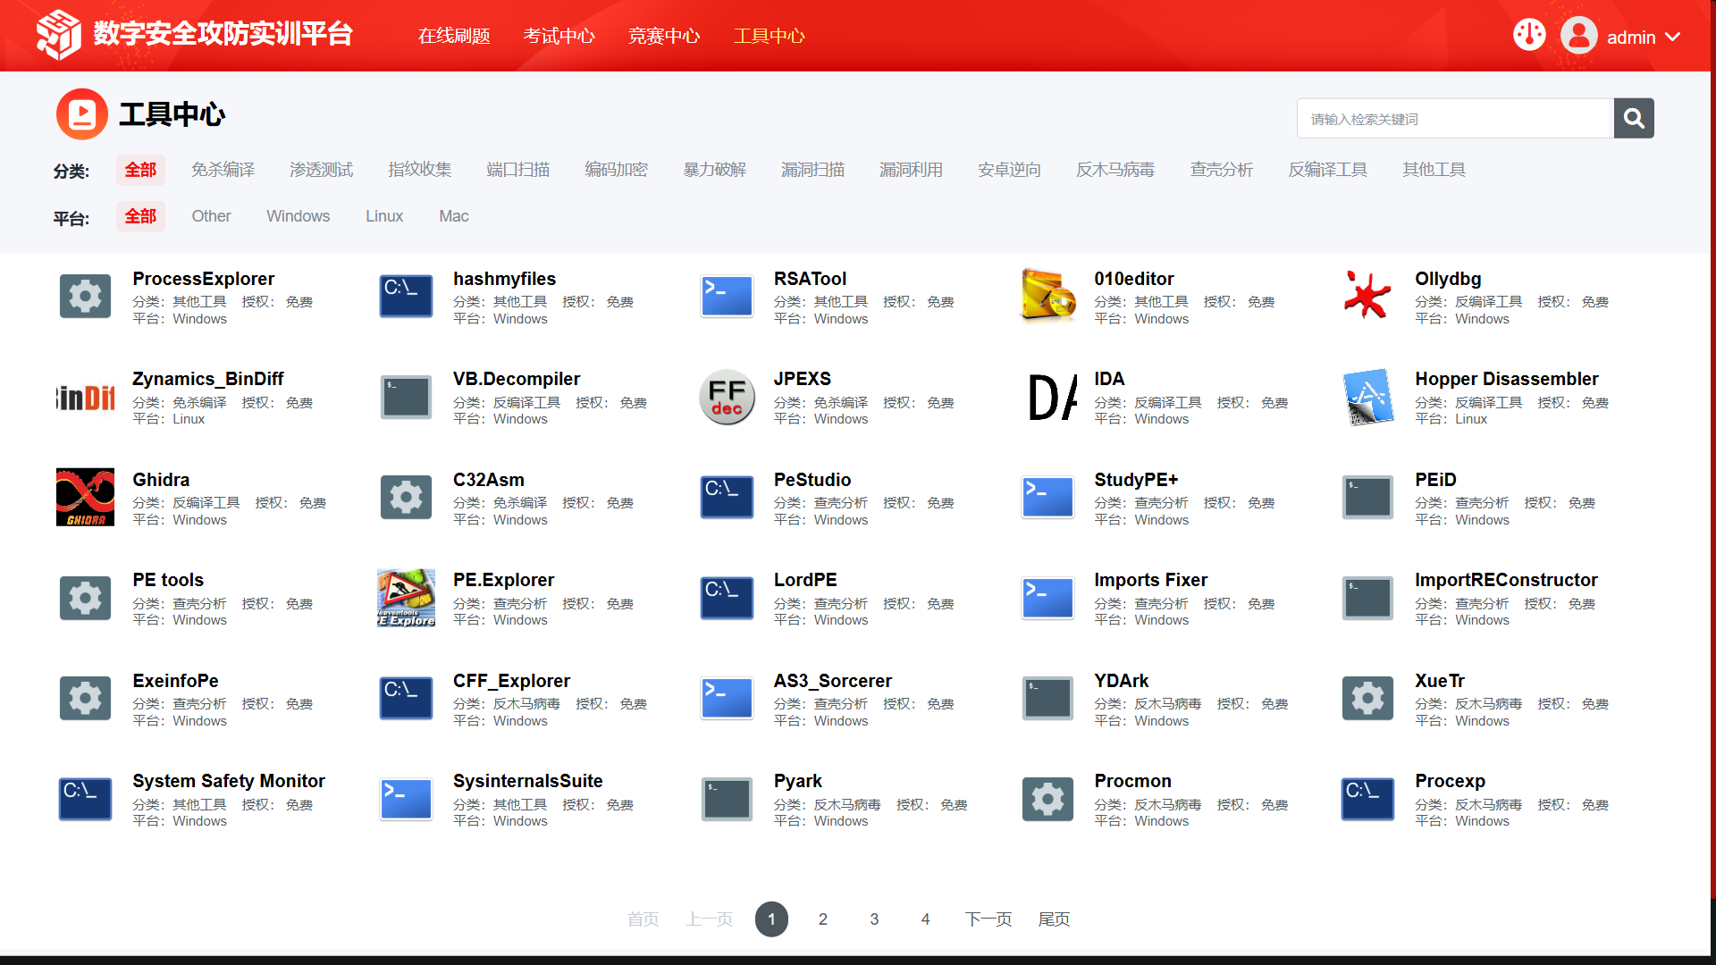Open 竞赛中心 in the top navigation

point(664,36)
